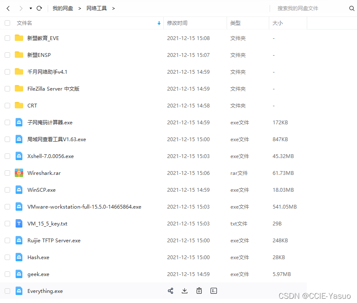Click the search magnifier icon
Screen dimensions: 357x303
[x=352, y=8]
